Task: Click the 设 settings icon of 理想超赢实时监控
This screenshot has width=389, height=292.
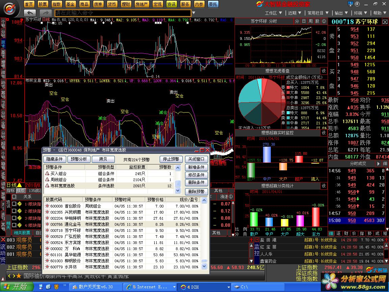Action: [x=324, y=133]
